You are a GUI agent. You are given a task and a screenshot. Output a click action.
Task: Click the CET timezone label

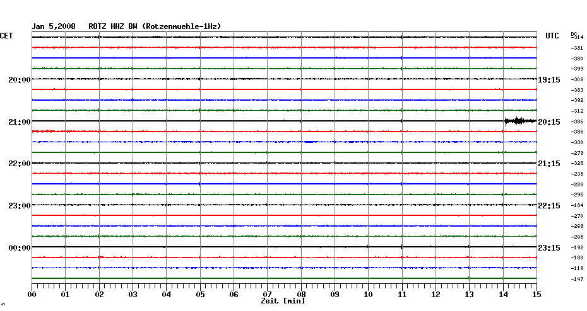(6, 36)
